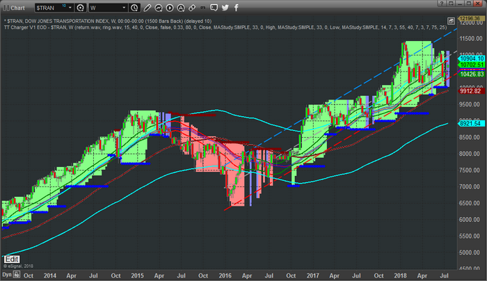The image size is (487, 281).
Task: Open the chat comment bubble icon
Action: tap(214, 8)
